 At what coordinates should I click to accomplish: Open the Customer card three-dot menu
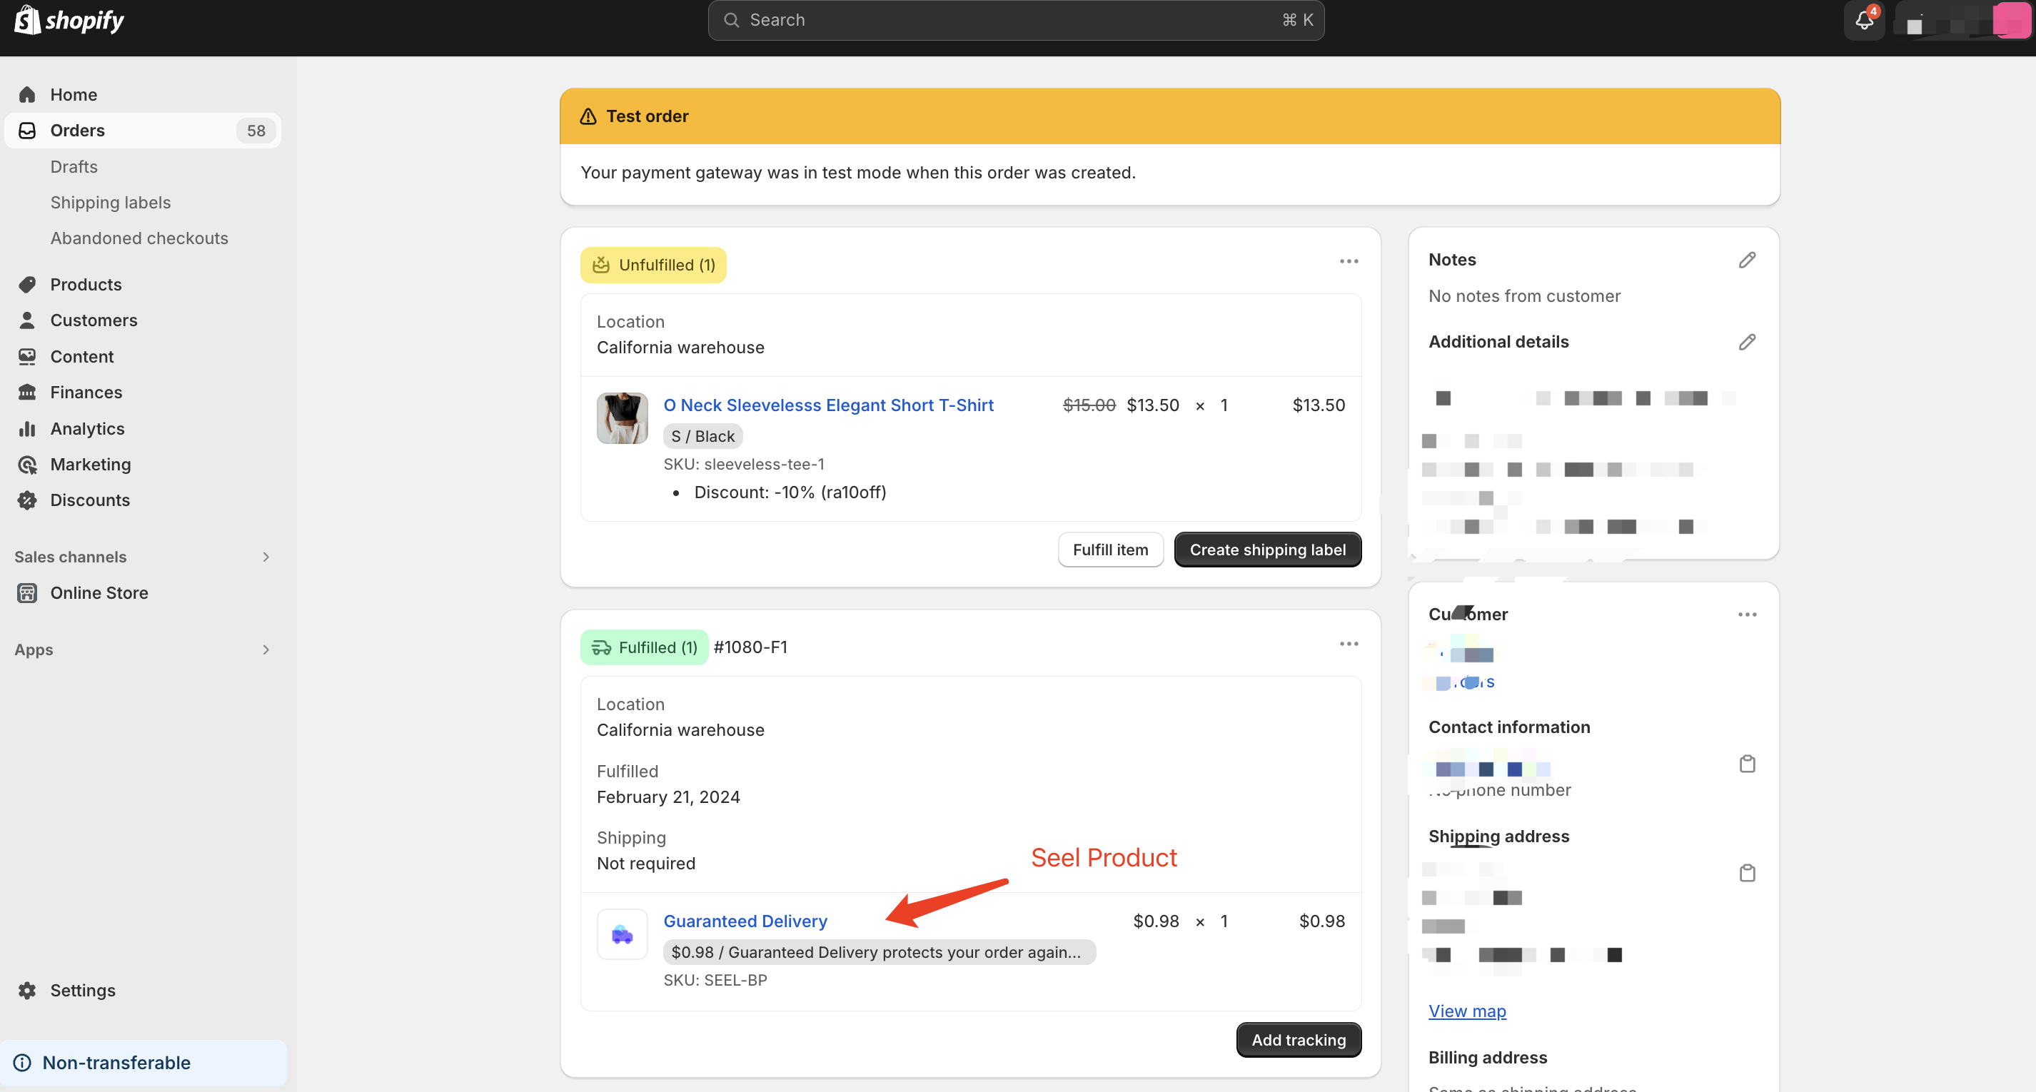(x=1747, y=615)
